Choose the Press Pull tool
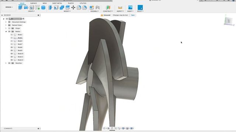 [50, 7]
